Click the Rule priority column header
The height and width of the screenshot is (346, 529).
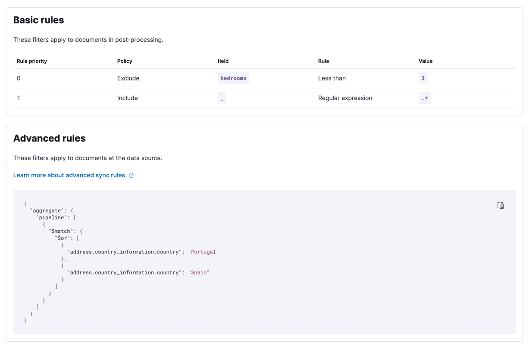31,61
